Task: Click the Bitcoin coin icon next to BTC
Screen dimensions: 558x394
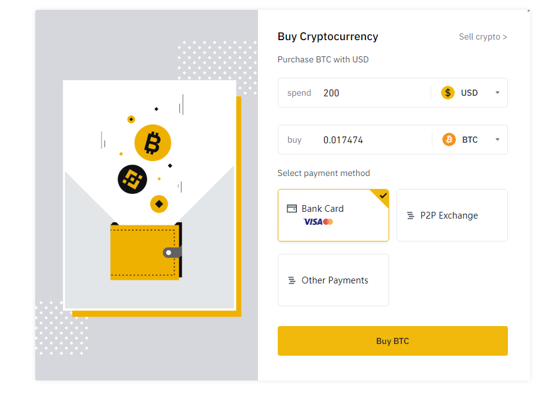Action: click(x=449, y=140)
